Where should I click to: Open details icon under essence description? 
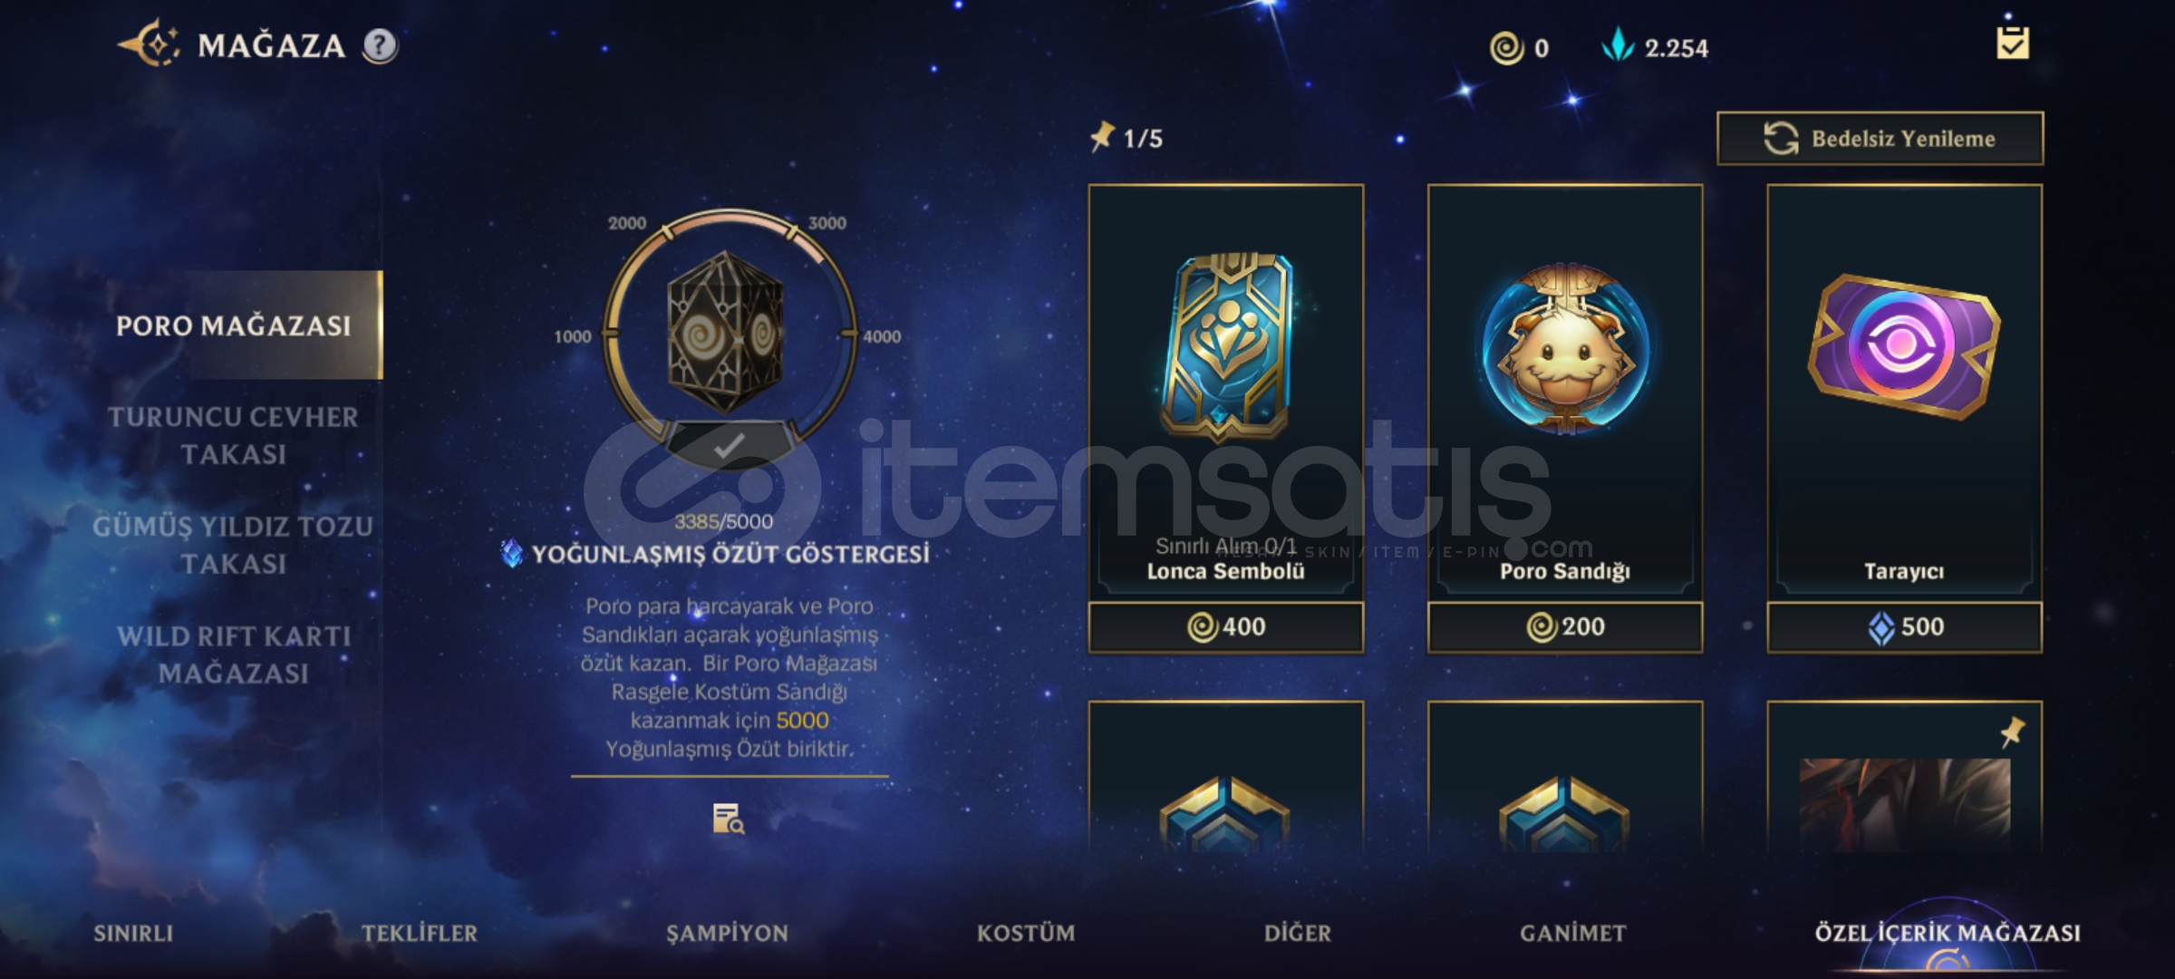point(729,819)
